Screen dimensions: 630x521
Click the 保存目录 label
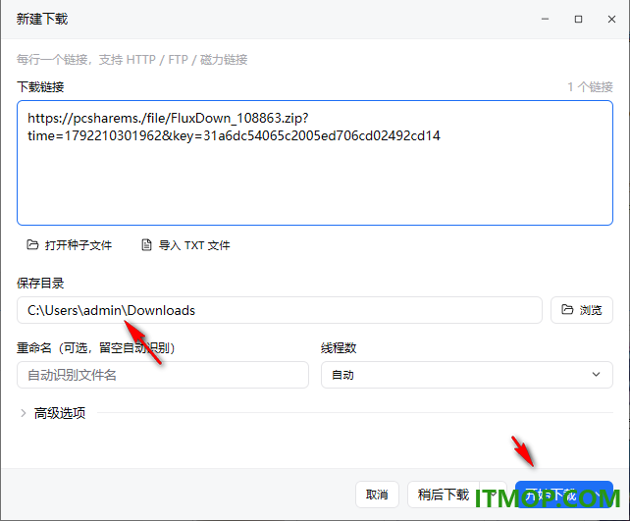tap(40, 284)
